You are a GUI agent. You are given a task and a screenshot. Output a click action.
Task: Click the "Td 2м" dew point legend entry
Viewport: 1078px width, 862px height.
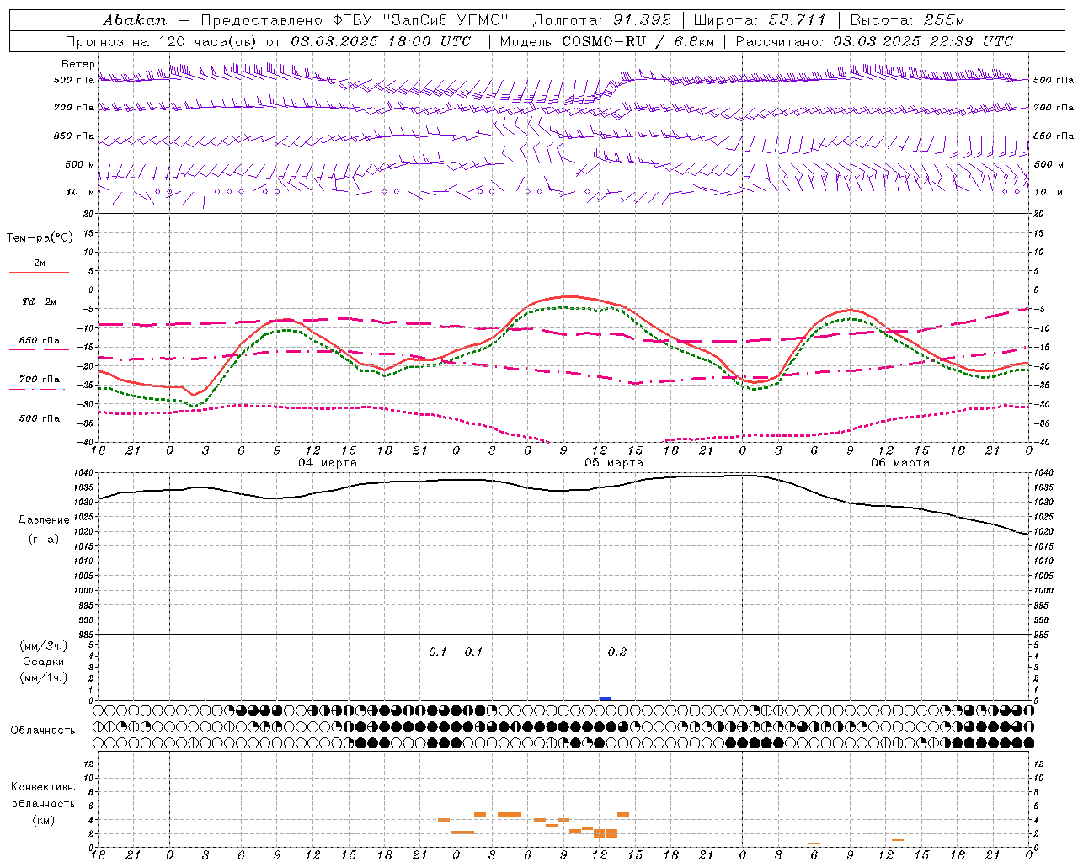pyautogui.click(x=40, y=305)
